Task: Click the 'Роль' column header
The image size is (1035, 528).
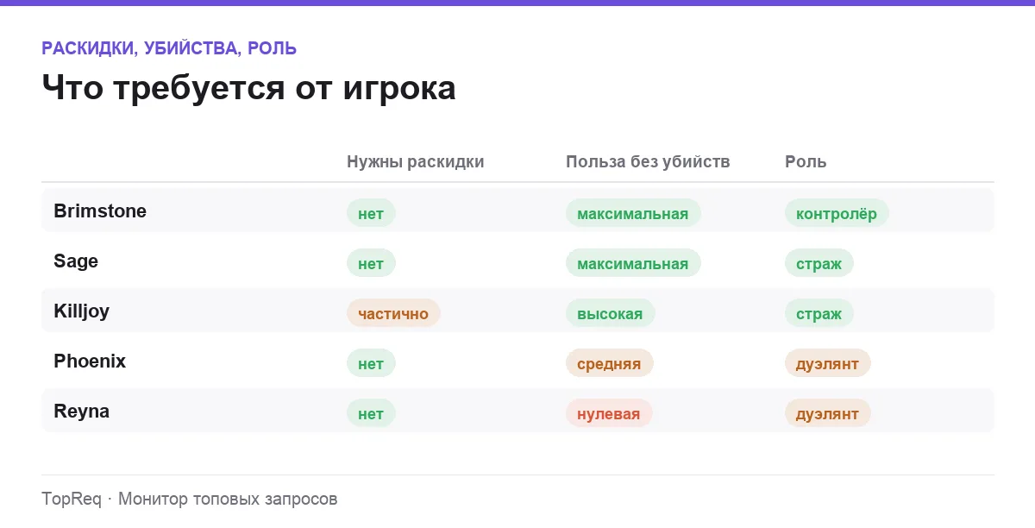Action: tap(806, 161)
